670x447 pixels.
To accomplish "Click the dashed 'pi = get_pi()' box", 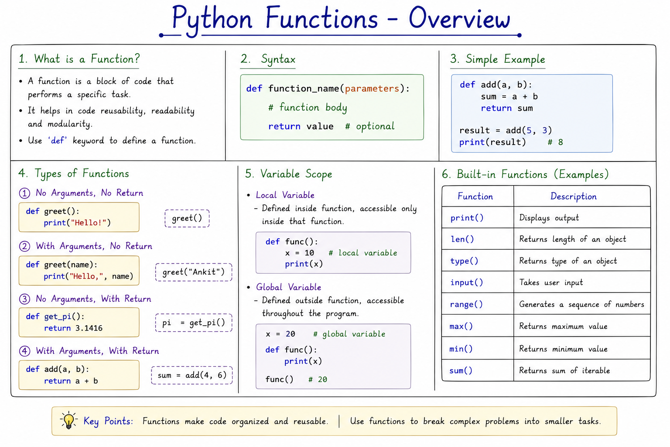I will coord(194,323).
